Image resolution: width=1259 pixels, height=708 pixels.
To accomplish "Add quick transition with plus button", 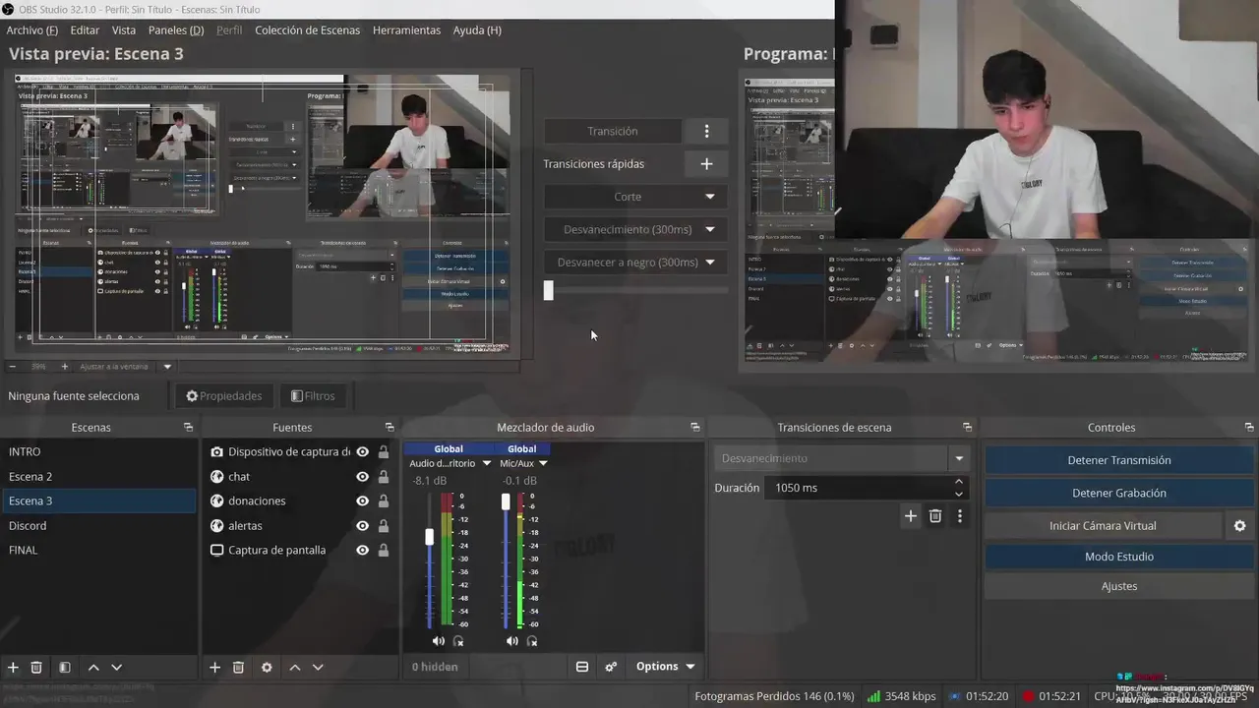I will [706, 164].
